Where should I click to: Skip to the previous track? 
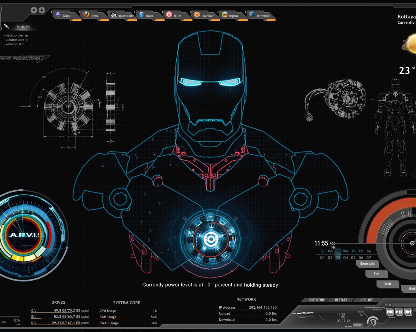[390, 312]
